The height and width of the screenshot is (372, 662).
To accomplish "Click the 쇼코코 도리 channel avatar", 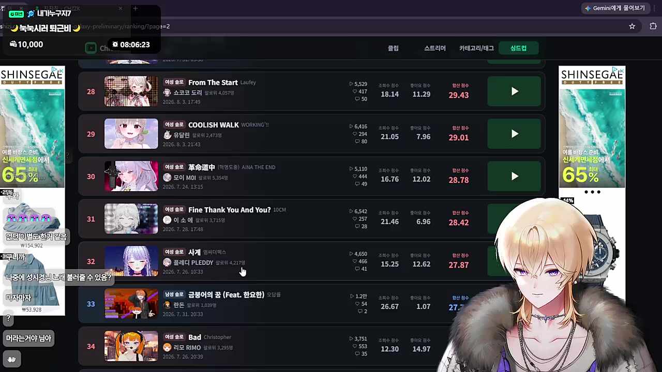I will click(167, 92).
